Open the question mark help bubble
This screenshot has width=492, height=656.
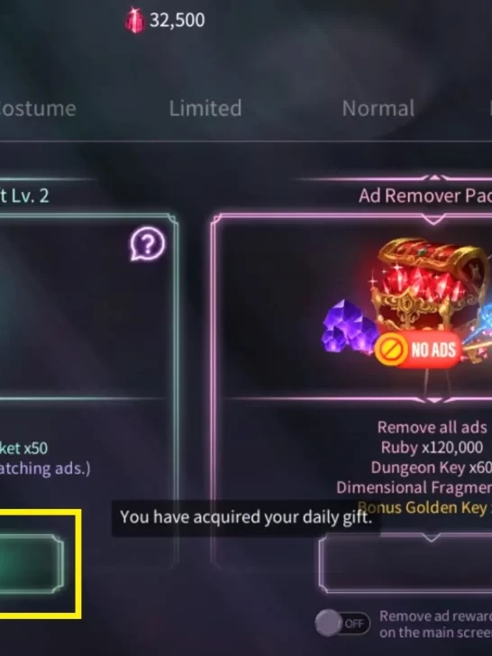[147, 244]
